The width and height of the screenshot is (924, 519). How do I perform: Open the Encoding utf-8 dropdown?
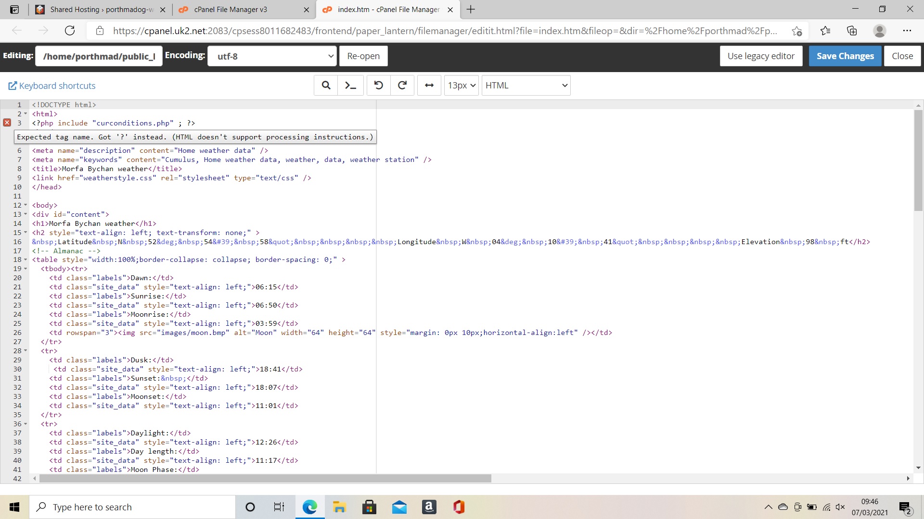click(272, 56)
